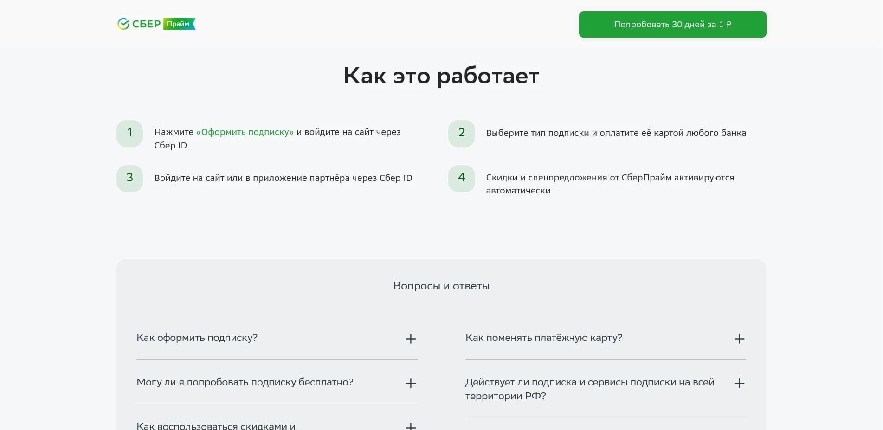883x430 pixels.
Task: Click the plus icon for the free trial question
Action: click(x=410, y=383)
